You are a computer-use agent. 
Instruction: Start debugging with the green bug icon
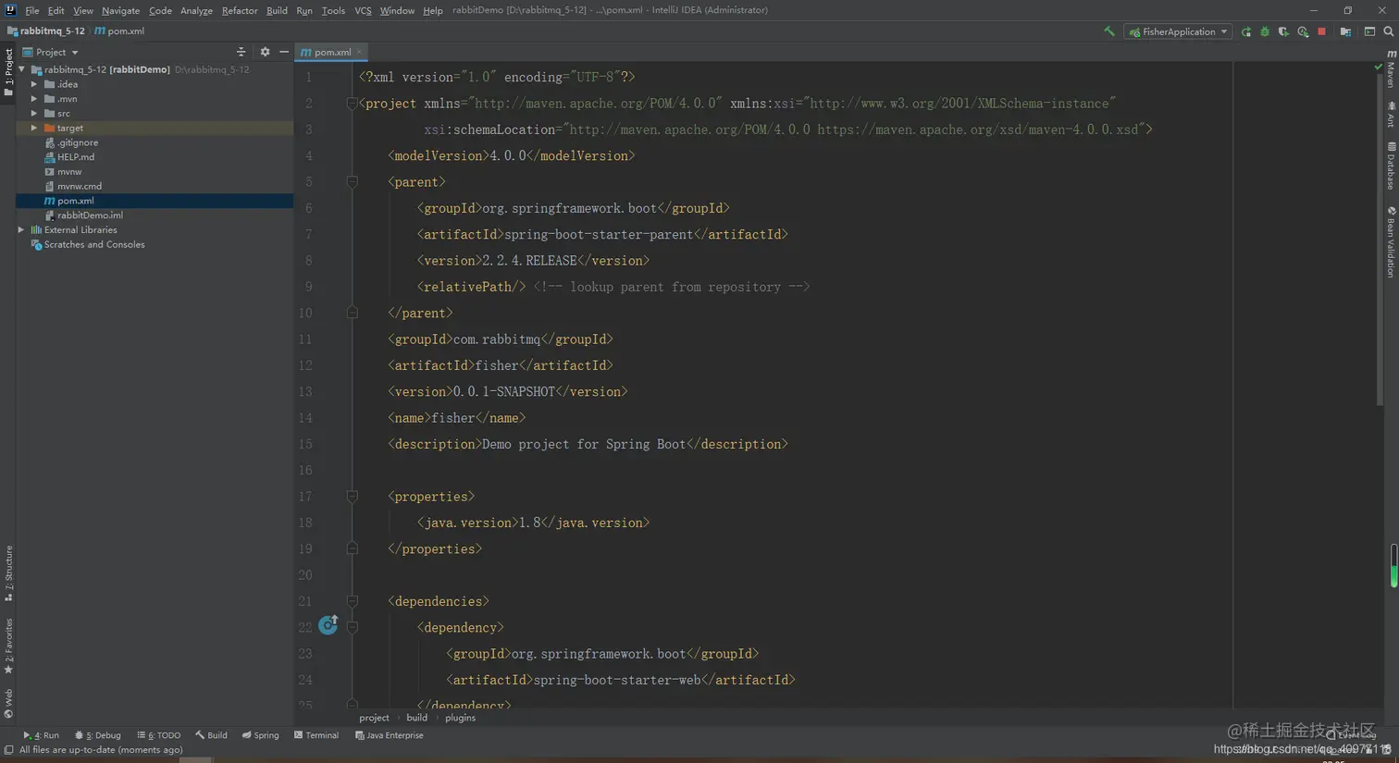tap(1265, 31)
